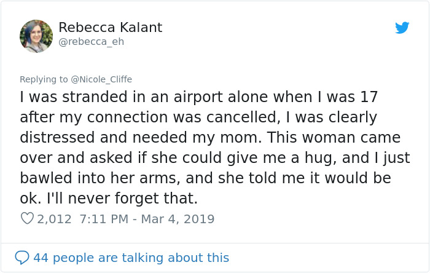The height and width of the screenshot is (273, 430).
Task: Click the display name Rebecca Kalant
Action: [111, 28]
